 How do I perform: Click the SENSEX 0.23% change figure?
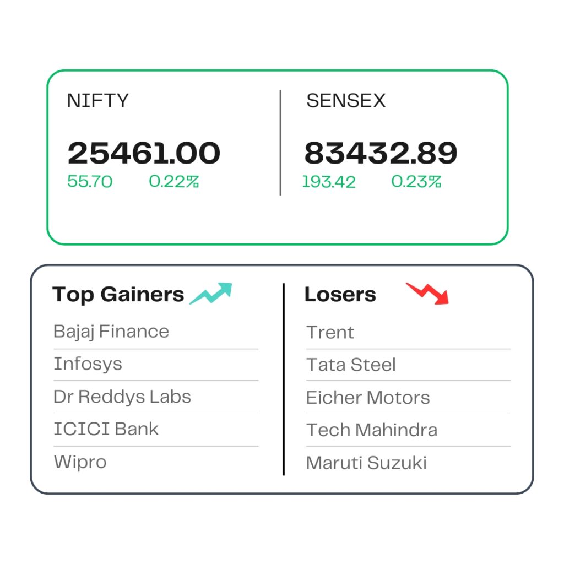(x=416, y=182)
